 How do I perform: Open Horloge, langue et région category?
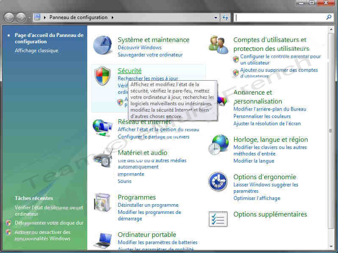coord(271,140)
